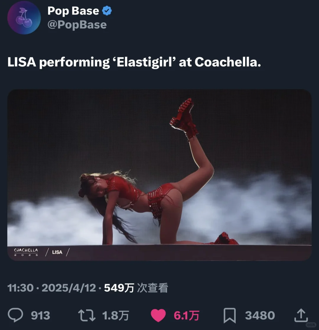The image size is (319, 330).
Task: Click the Coachella 2025 logo in photo
Action: point(26,252)
